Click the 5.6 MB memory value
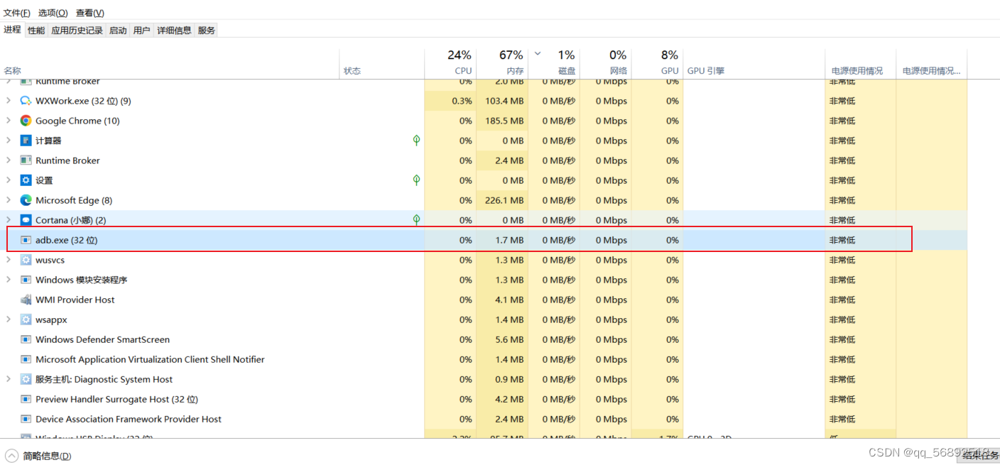 (509, 339)
